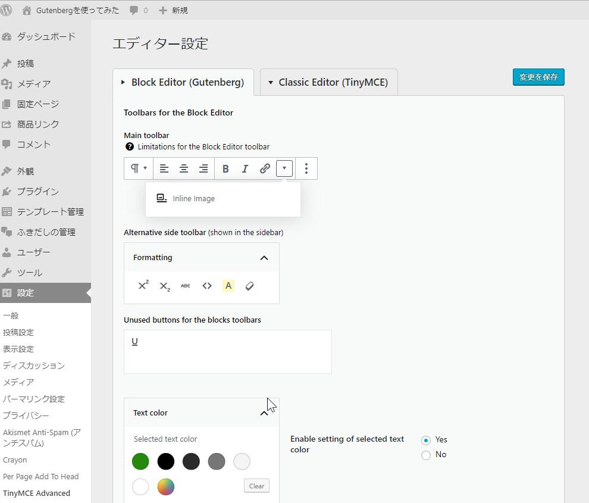589x503 pixels.
Task: Select the align right toolbar button
Action: (203, 168)
